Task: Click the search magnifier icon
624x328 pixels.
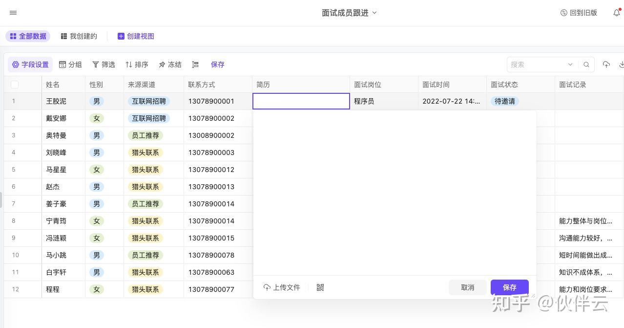Action: click(586, 65)
